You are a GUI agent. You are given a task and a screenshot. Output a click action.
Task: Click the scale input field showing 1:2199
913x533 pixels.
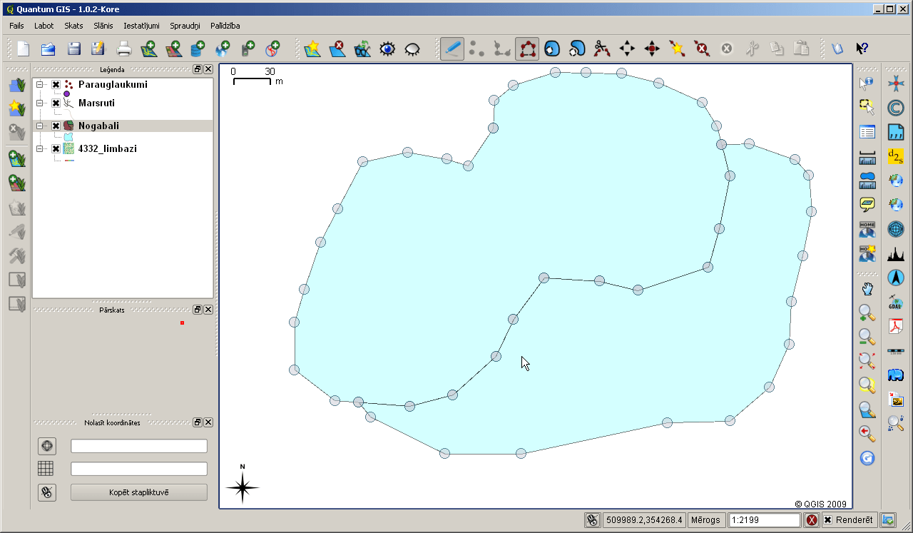pos(764,520)
